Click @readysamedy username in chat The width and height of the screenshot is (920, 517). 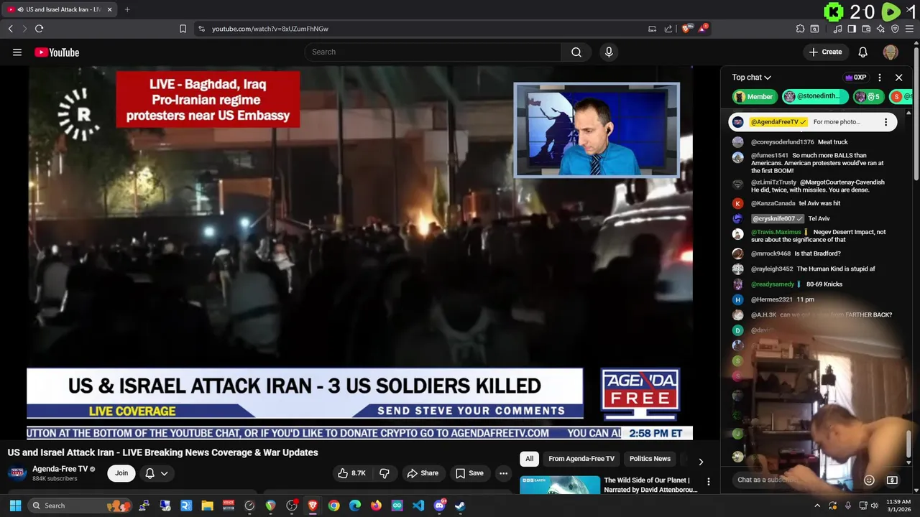(x=773, y=284)
